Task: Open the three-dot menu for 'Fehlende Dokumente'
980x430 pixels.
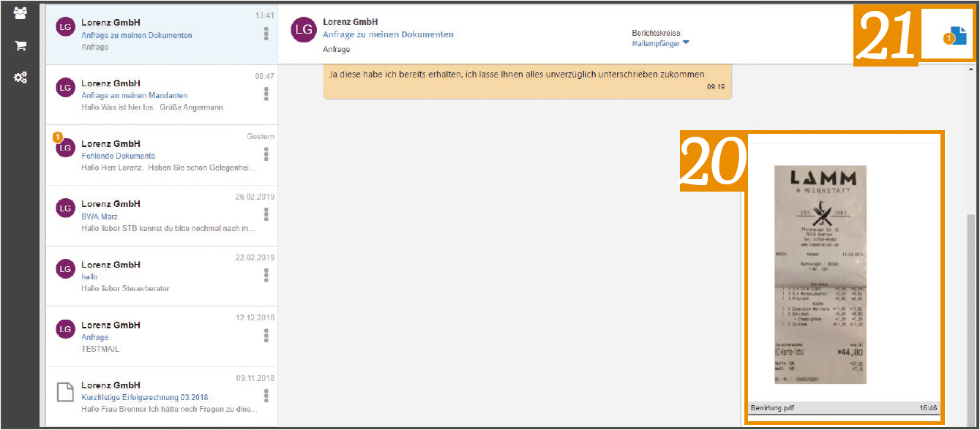Action: tap(266, 154)
